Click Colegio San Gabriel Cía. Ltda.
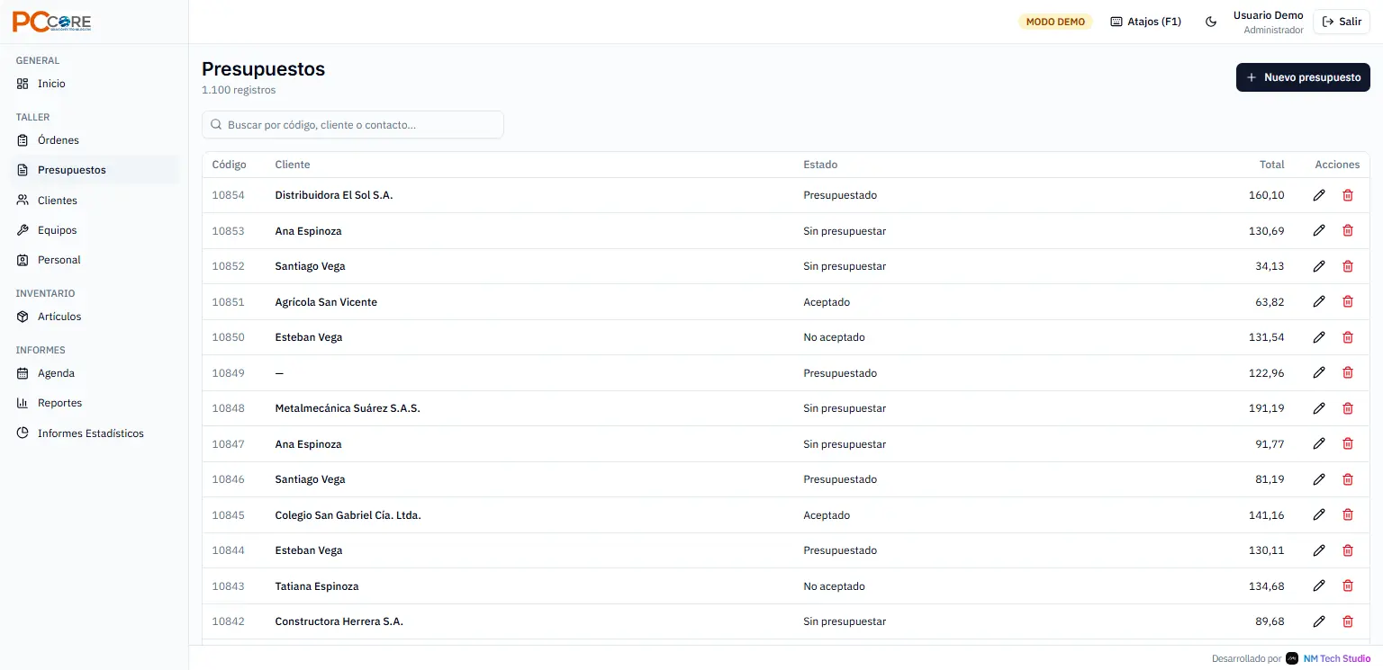The height and width of the screenshot is (670, 1383). pos(348,515)
